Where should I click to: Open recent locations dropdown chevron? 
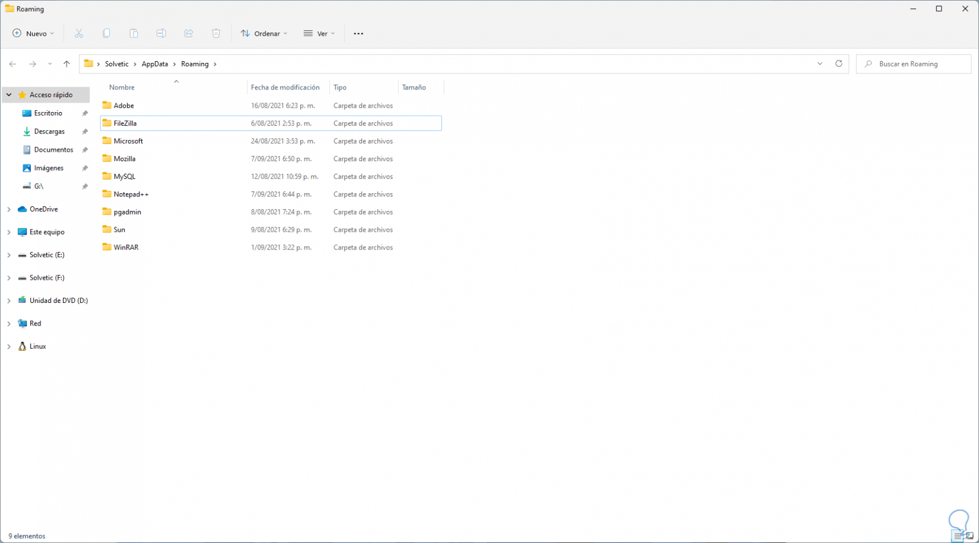point(50,64)
